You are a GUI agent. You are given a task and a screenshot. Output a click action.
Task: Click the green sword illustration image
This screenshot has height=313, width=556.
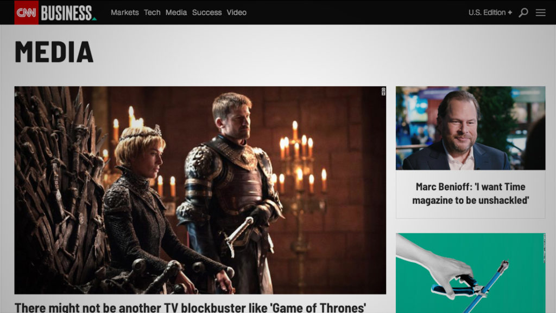pos(470,273)
